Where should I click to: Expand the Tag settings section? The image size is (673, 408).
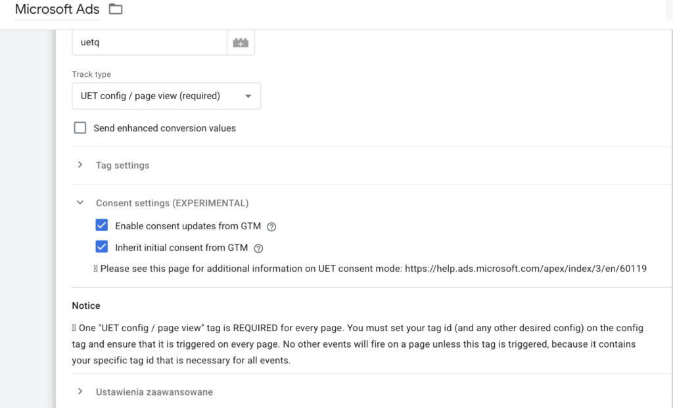pos(80,165)
